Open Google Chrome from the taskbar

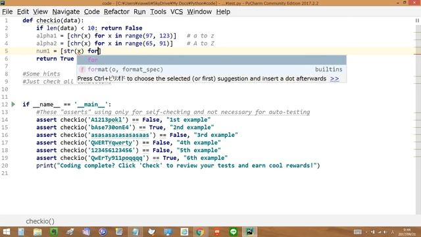(x=200, y=232)
